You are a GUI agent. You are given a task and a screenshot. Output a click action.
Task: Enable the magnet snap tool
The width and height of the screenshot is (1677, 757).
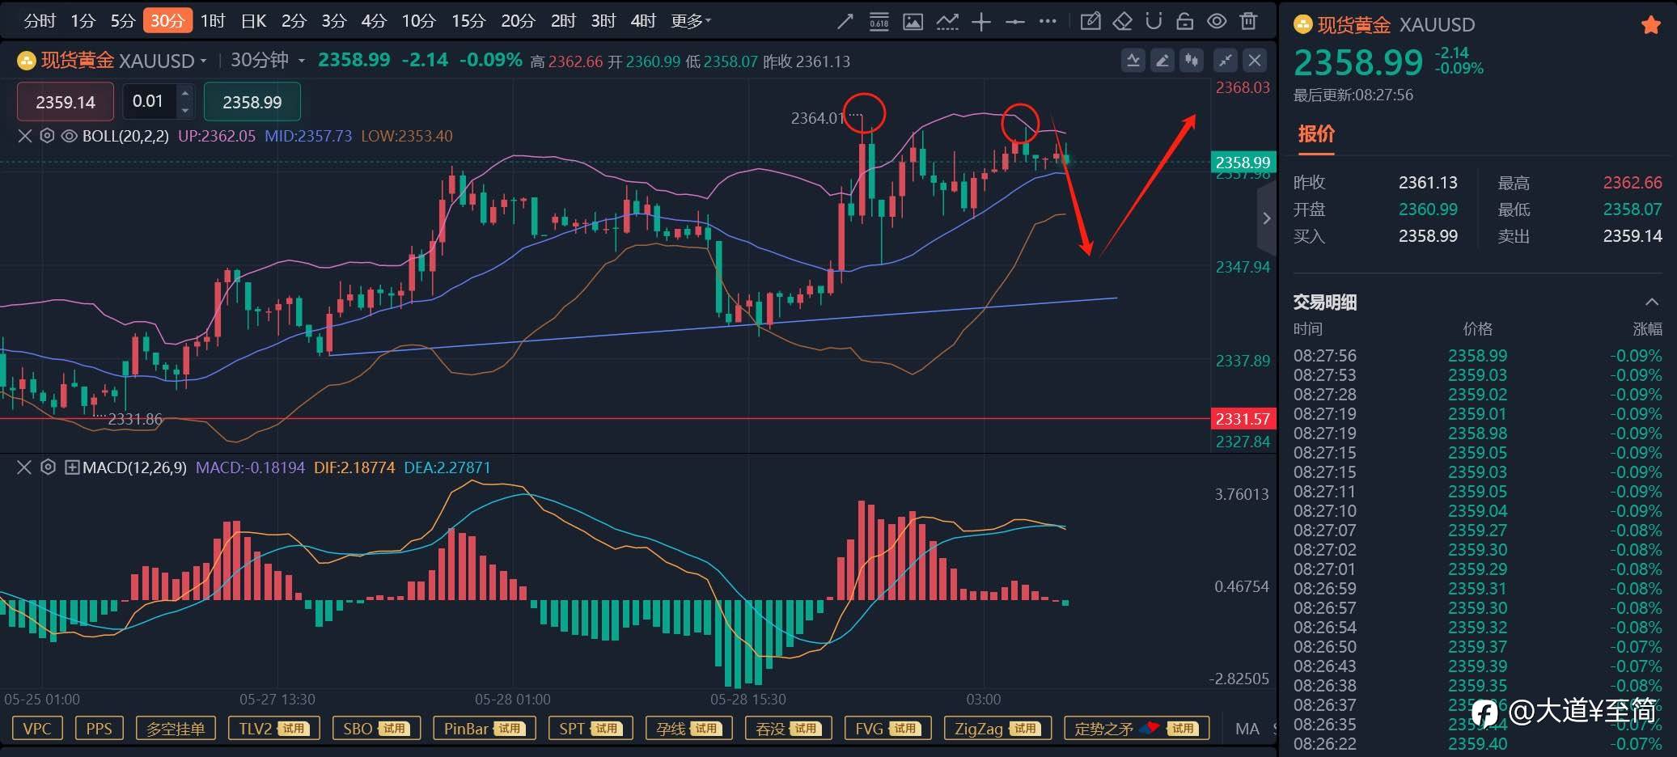(1154, 22)
